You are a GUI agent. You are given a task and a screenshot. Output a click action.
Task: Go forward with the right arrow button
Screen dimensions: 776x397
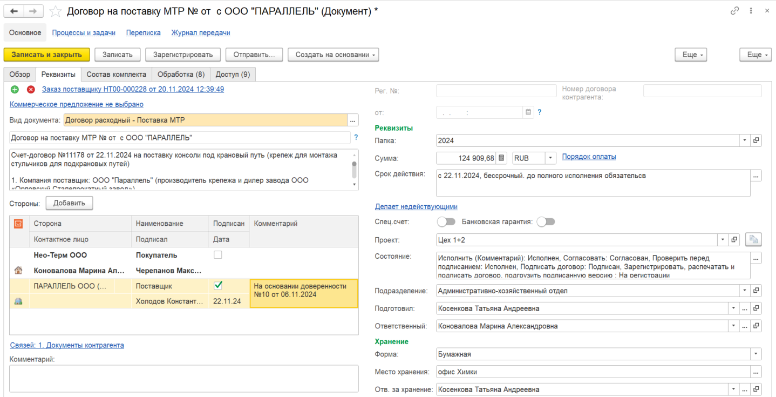[33, 11]
